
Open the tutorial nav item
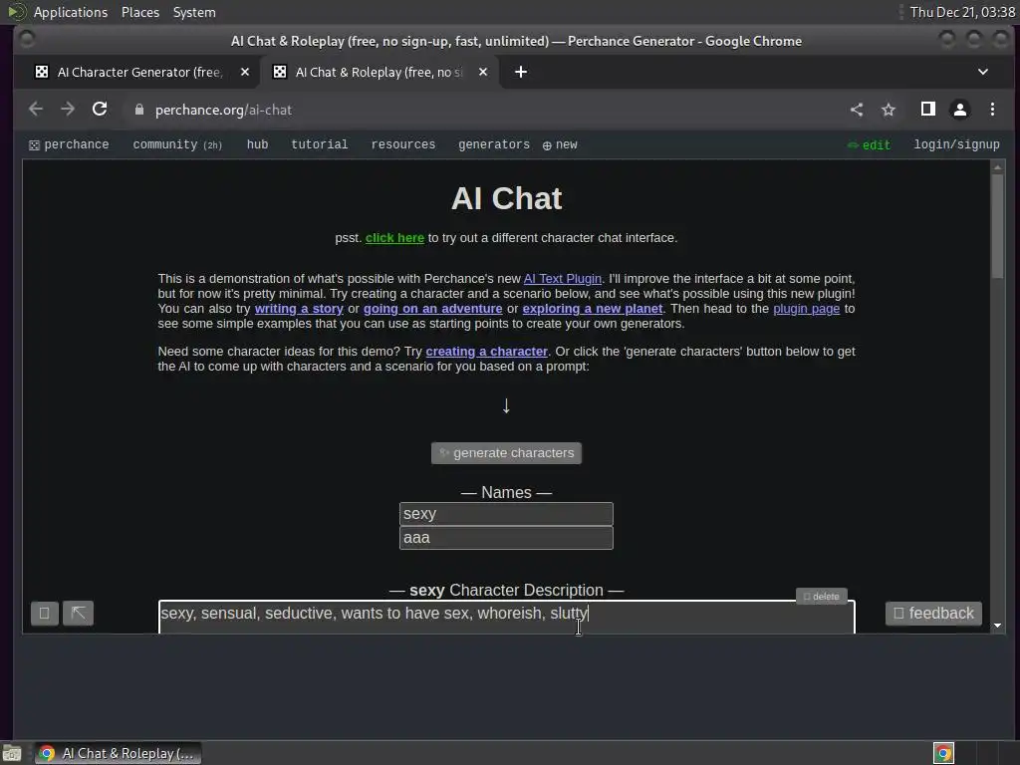(320, 144)
